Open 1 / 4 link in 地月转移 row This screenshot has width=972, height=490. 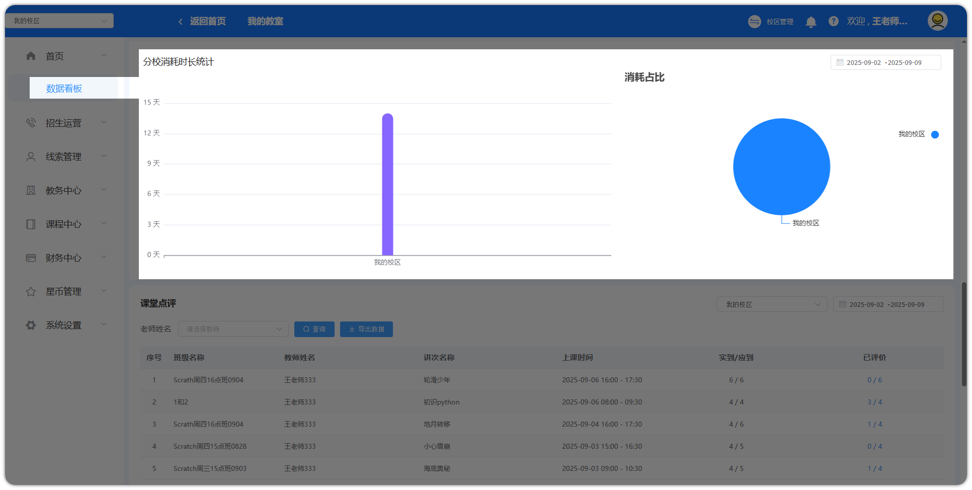pos(874,424)
